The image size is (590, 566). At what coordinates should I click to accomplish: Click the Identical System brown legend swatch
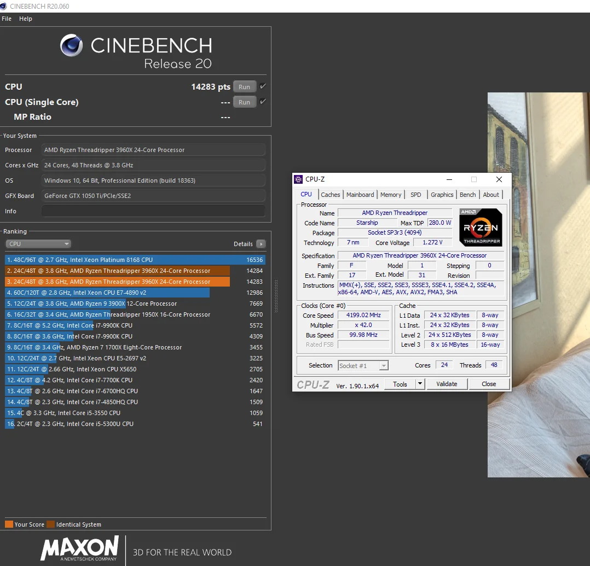[x=50, y=524]
